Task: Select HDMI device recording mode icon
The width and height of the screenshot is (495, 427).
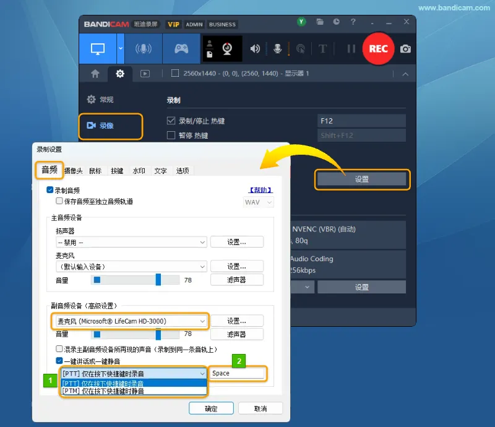Action: coord(144,49)
